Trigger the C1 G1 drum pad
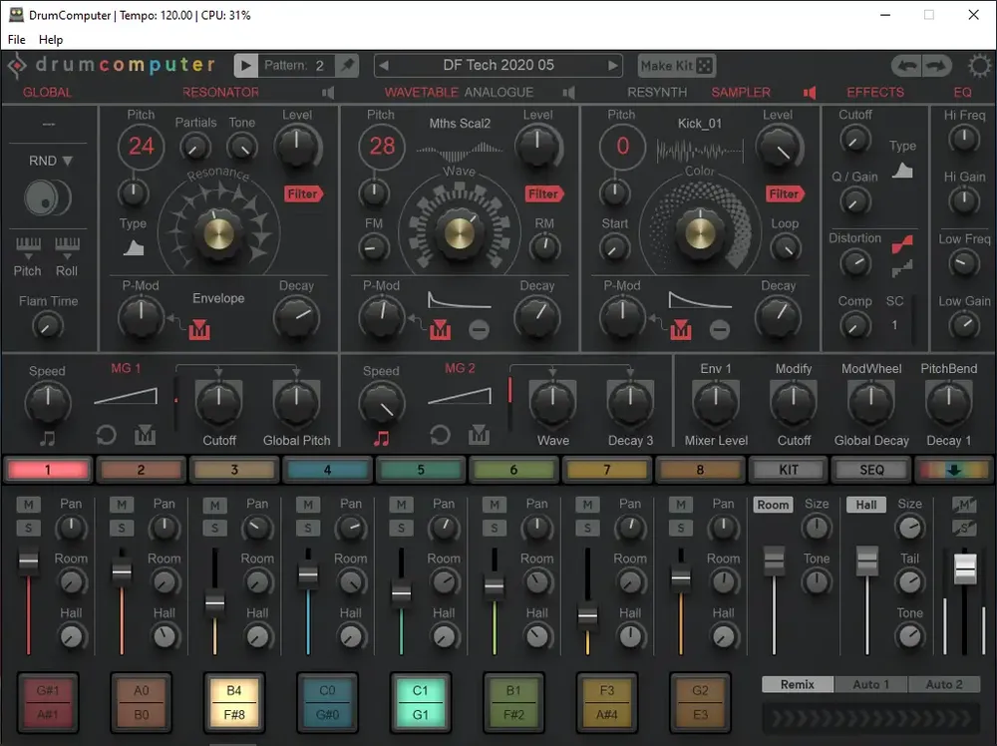 click(x=421, y=702)
